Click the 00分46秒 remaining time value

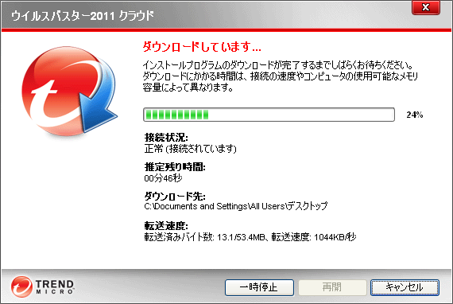[163, 178]
